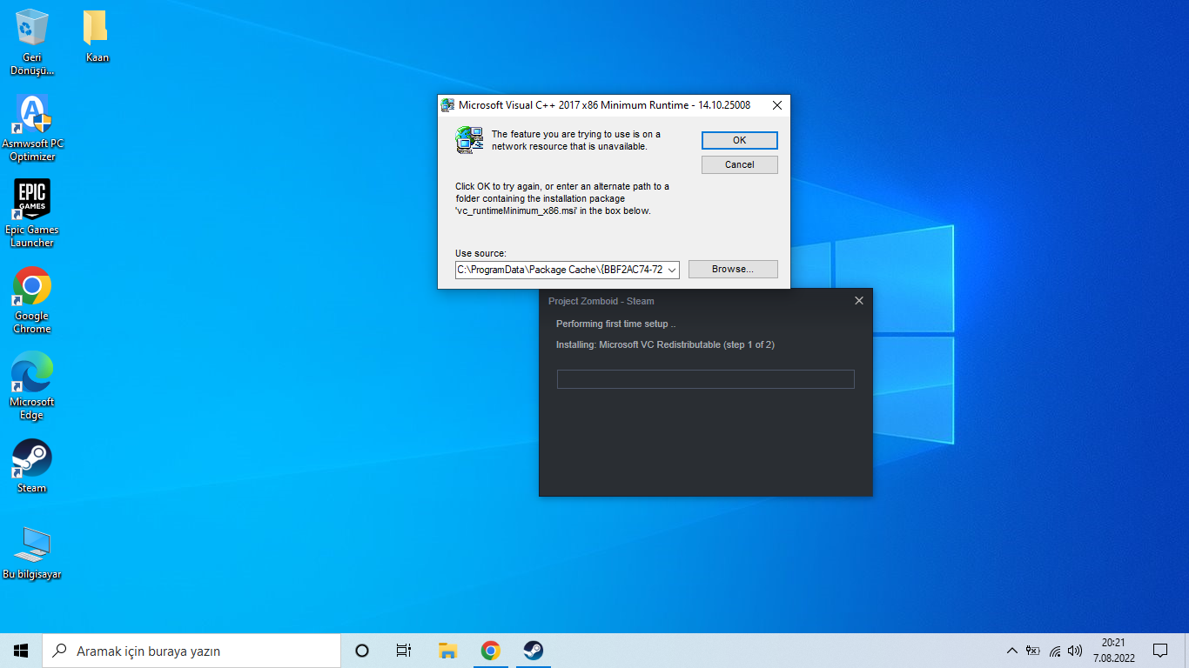Image resolution: width=1189 pixels, height=668 pixels.
Task: Click the 'Use source:' label
Action: pyautogui.click(x=480, y=253)
